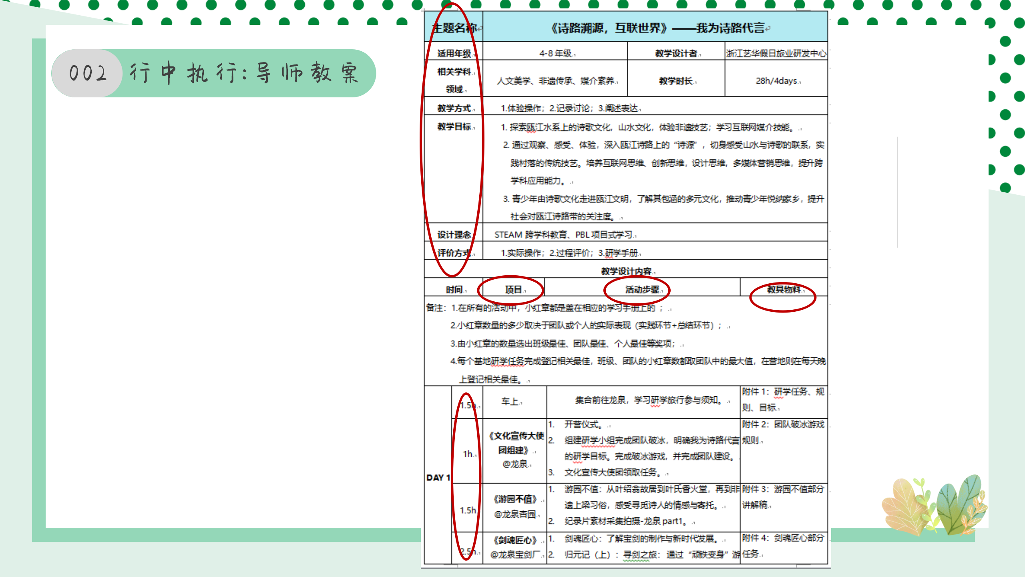Click the DAY 1 row label
Screen dimensions: 1025x577
(x=438, y=478)
